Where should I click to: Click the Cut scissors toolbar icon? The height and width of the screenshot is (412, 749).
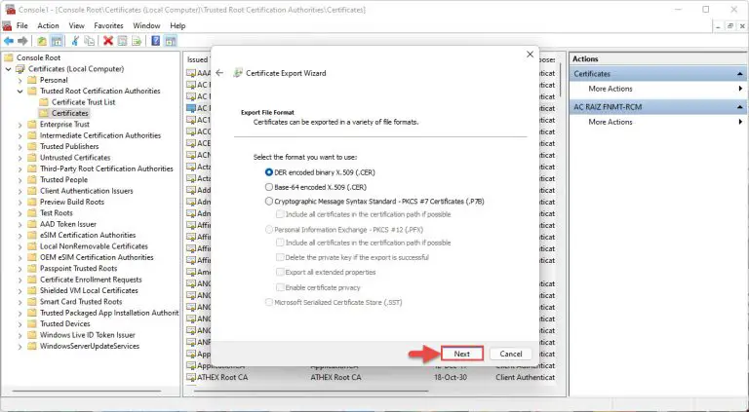tap(74, 41)
